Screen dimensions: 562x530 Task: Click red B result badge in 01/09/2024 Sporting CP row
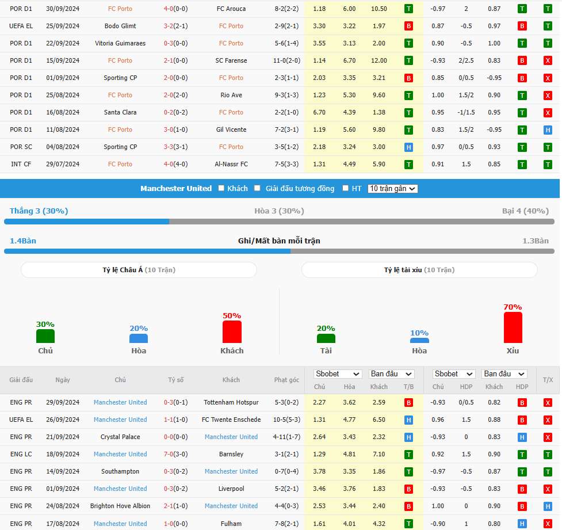408,78
